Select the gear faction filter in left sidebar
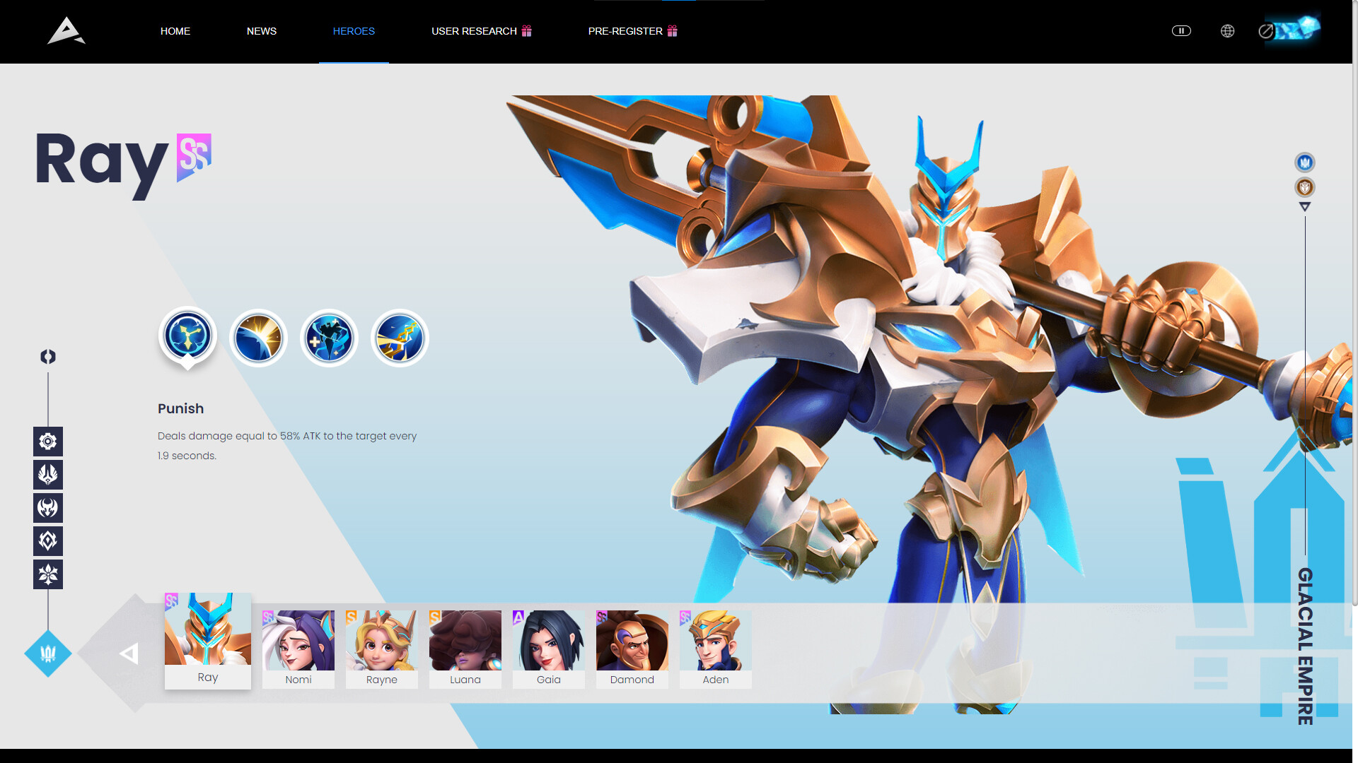The height and width of the screenshot is (763, 1358). [x=47, y=442]
